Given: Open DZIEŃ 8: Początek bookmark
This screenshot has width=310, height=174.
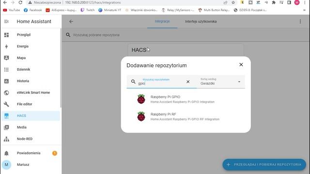Looking at the screenshot, I should [x=250, y=10].
